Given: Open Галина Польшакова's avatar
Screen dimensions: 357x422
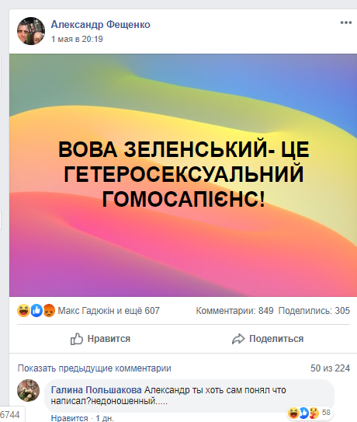Looking at the screenshot, I should click(28, 390).
